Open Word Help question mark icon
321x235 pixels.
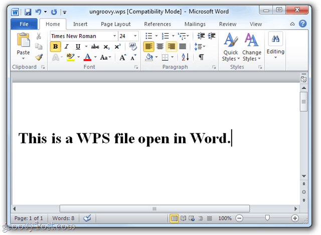pyautogui.click(x=302, y=24)
